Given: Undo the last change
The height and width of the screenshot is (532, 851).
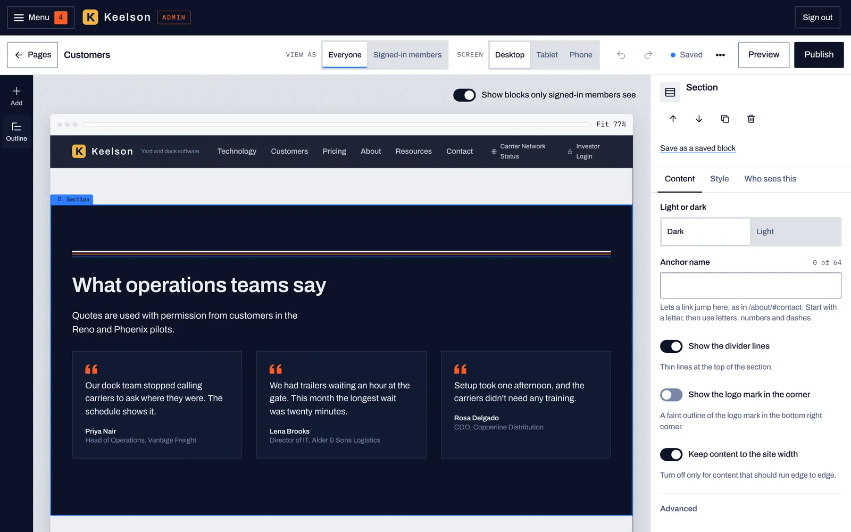Looking at the screenshot, I should pyautogui.click(x=621, y=55).
